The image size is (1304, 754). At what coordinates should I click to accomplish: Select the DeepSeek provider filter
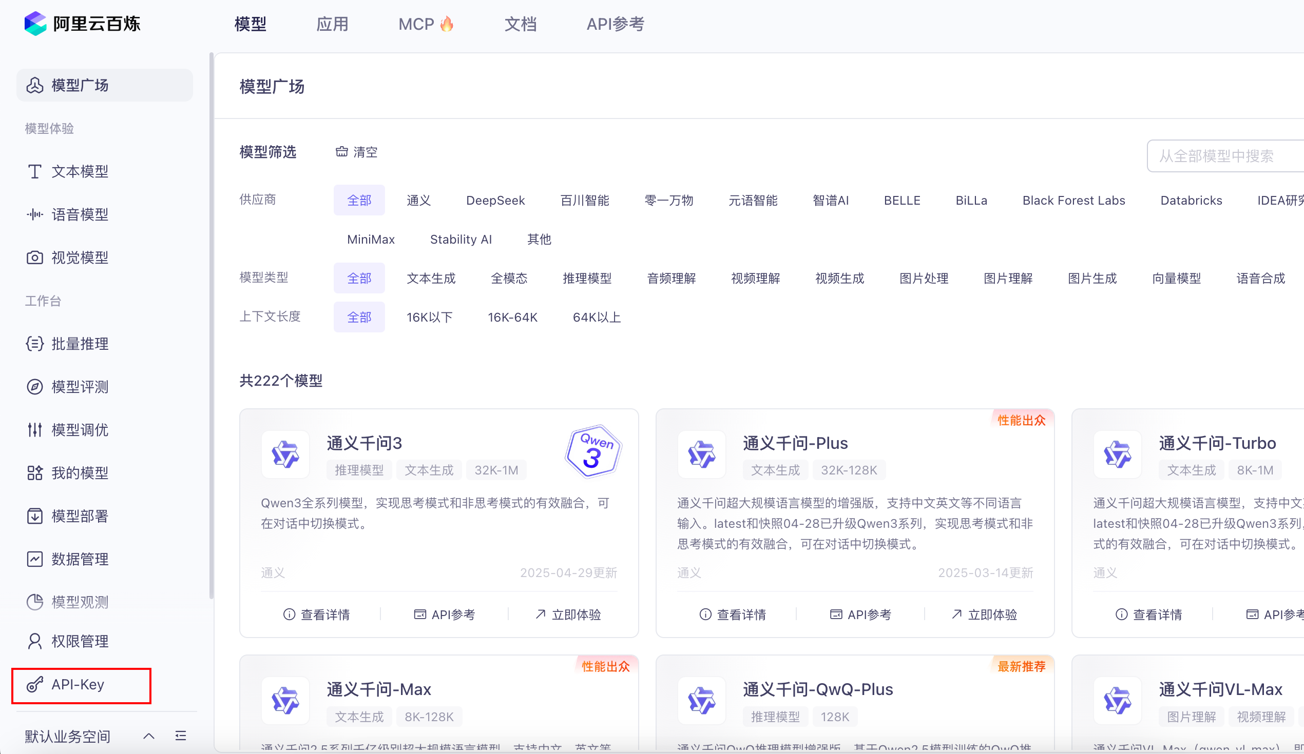[495, 200]
